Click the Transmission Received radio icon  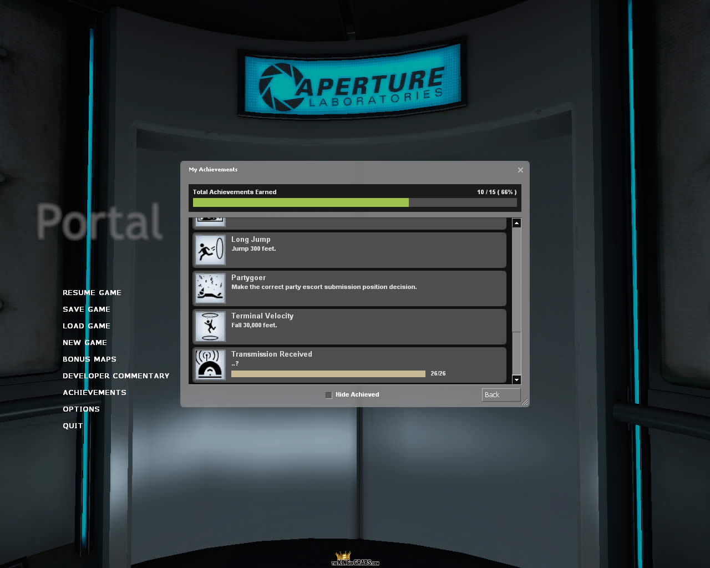(x=210, y=364)
